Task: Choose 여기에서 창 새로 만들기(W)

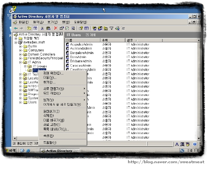Action: [63, 104]
